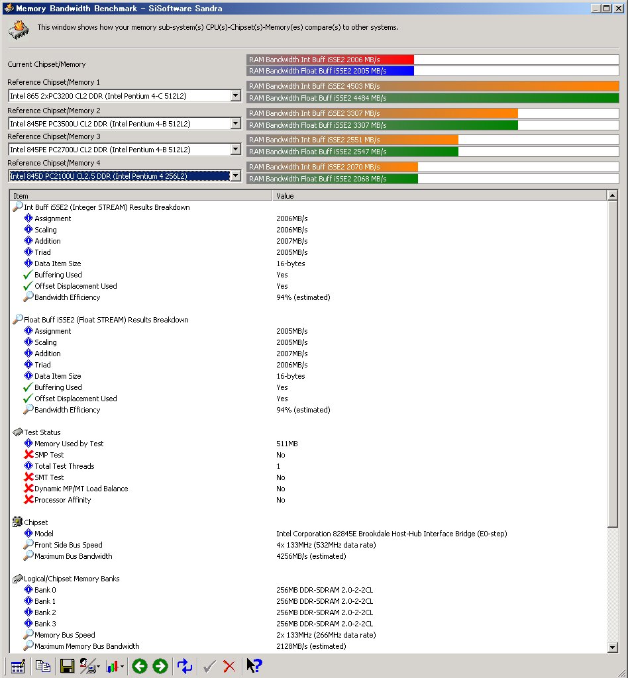Click green Float Buff 4484 MB/s bar
The width and height of the screenshot is (628, 678).
(x=433, y=98)
